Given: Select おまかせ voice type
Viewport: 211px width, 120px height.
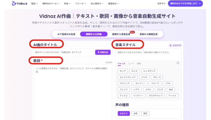Looking at the screenshot, I should coord(124,113).
